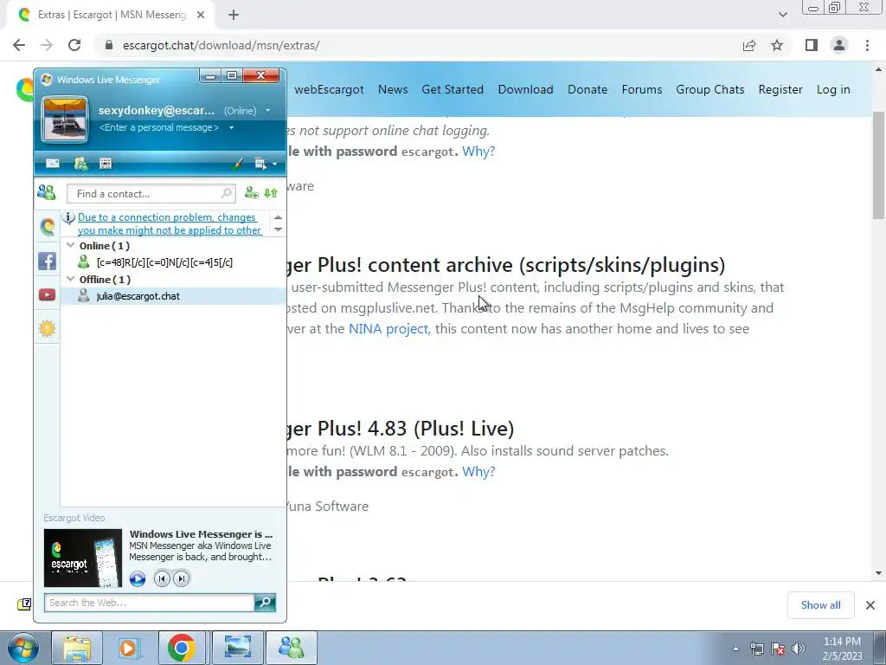This screenshot has width=886, height=665.
Task: Open the email inbox icon in Messenger toolbar
Action: pos(53,164)
